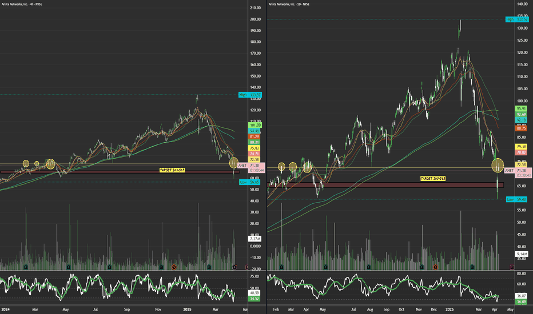
Task: Open February 2024 earnings marker on daily chart
Action: [281, 267]
